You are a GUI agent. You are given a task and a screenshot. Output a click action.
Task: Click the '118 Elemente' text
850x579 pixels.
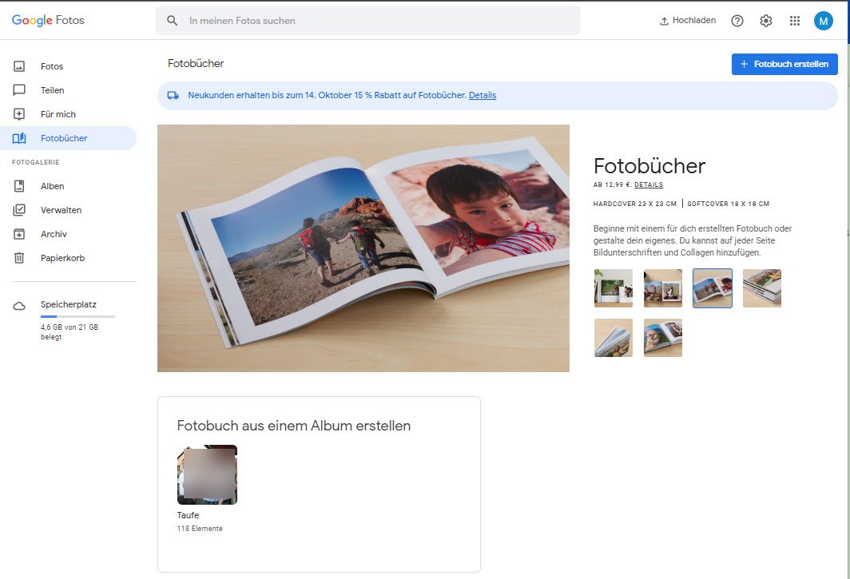[200, 529]
